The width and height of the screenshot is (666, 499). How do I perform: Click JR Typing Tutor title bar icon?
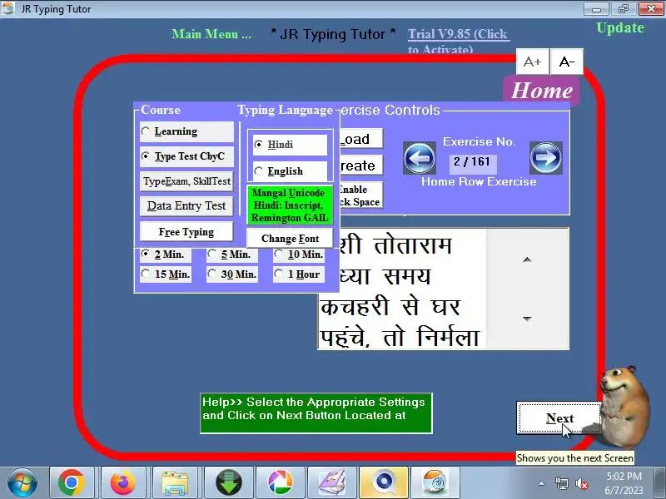tap(8, 8)
